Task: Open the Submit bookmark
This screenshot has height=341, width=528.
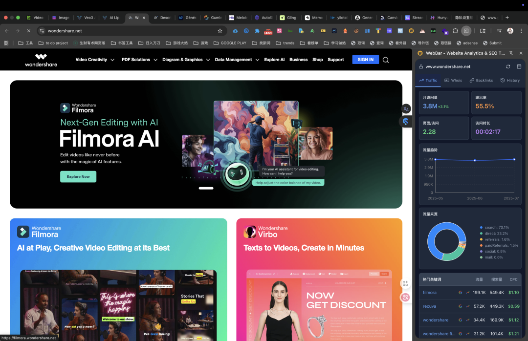Action: (492, 43)
